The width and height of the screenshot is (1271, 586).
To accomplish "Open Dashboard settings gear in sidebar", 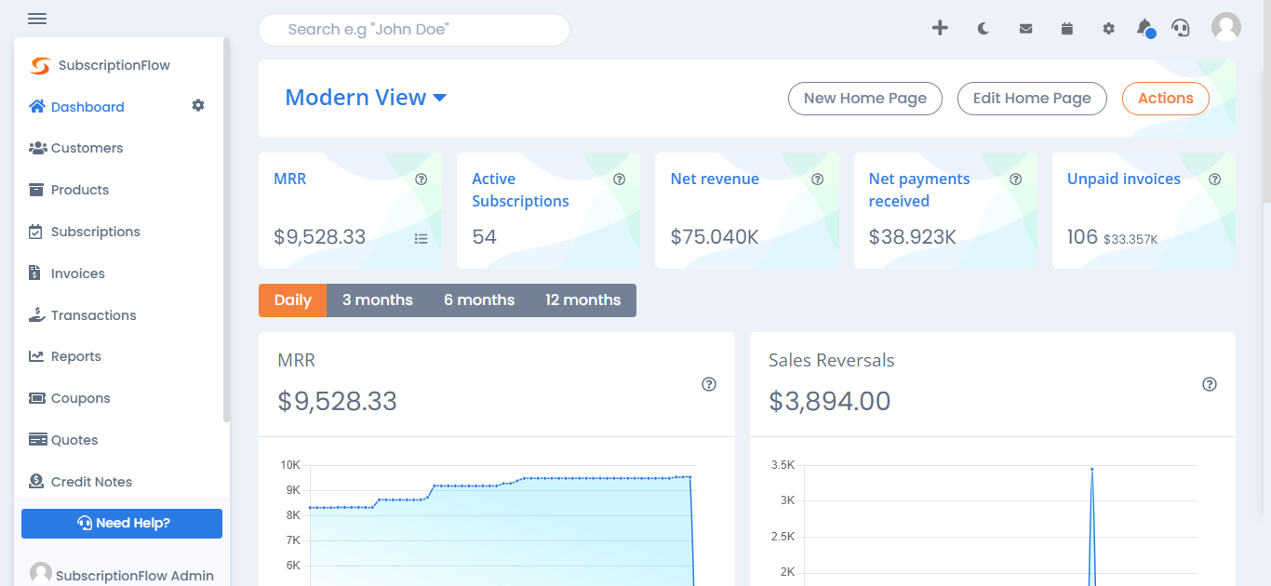I will [197, 105].
